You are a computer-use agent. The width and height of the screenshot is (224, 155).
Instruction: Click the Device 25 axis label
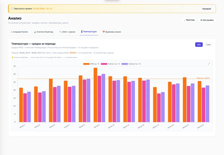click(200, 126)
